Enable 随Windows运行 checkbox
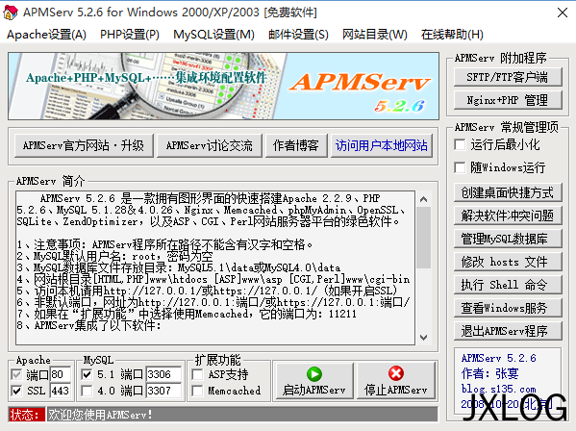Screen dimensions: 576x431 [460, 168]
